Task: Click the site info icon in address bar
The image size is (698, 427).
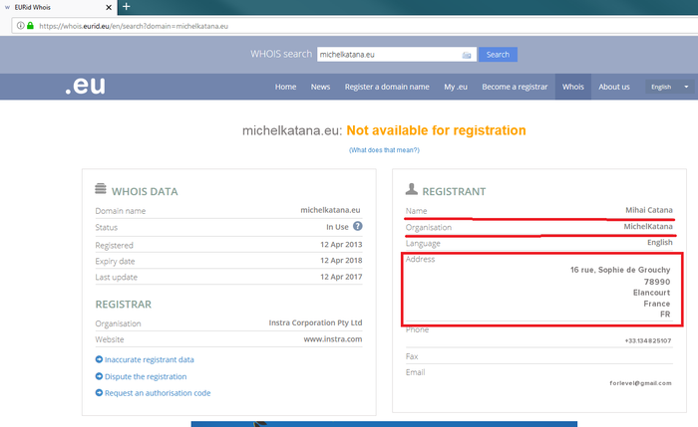Action: pyautogui.click(x=19, y=26)
